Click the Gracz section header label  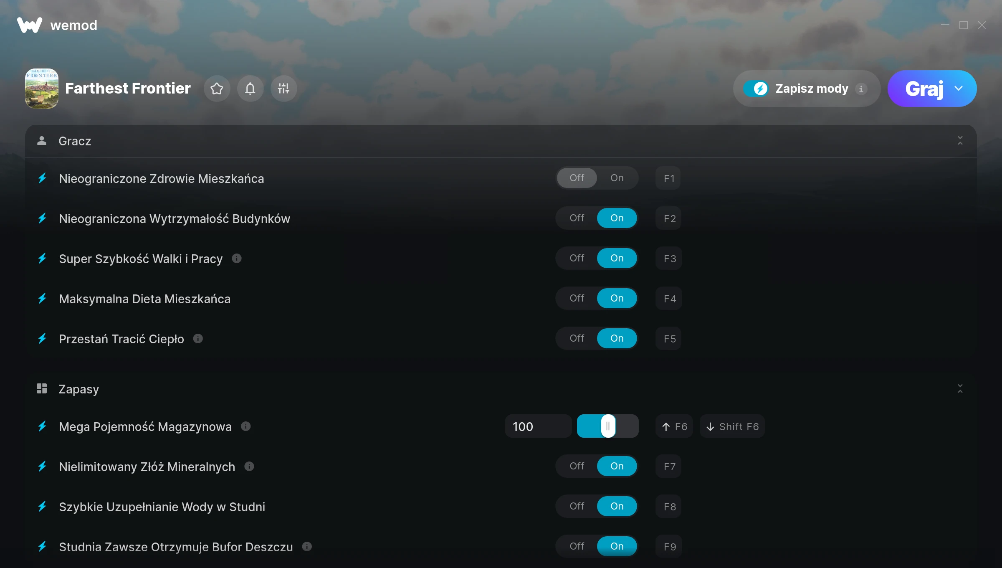(75, 141)
